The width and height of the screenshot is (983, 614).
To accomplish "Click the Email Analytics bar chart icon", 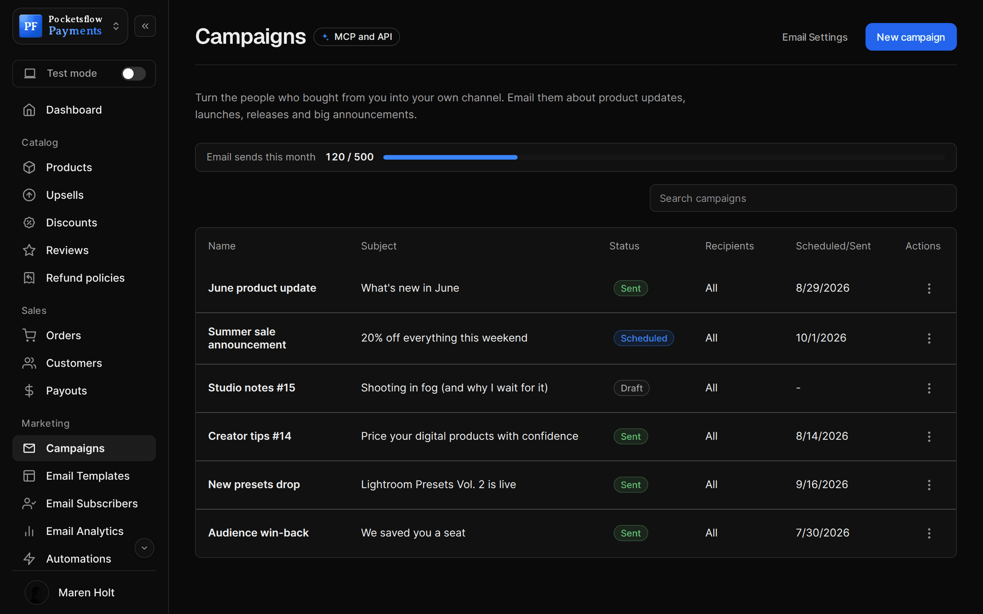I will tap(29, 531).
